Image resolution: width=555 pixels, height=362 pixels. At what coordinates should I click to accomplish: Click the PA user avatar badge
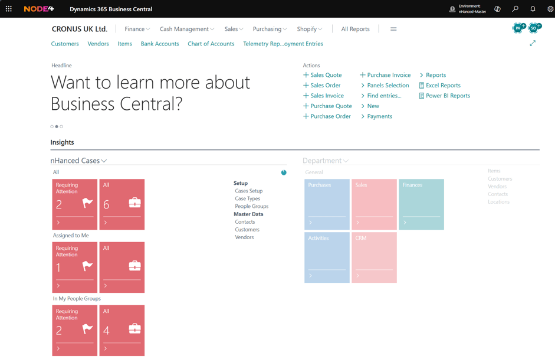(x=518, y=28)
